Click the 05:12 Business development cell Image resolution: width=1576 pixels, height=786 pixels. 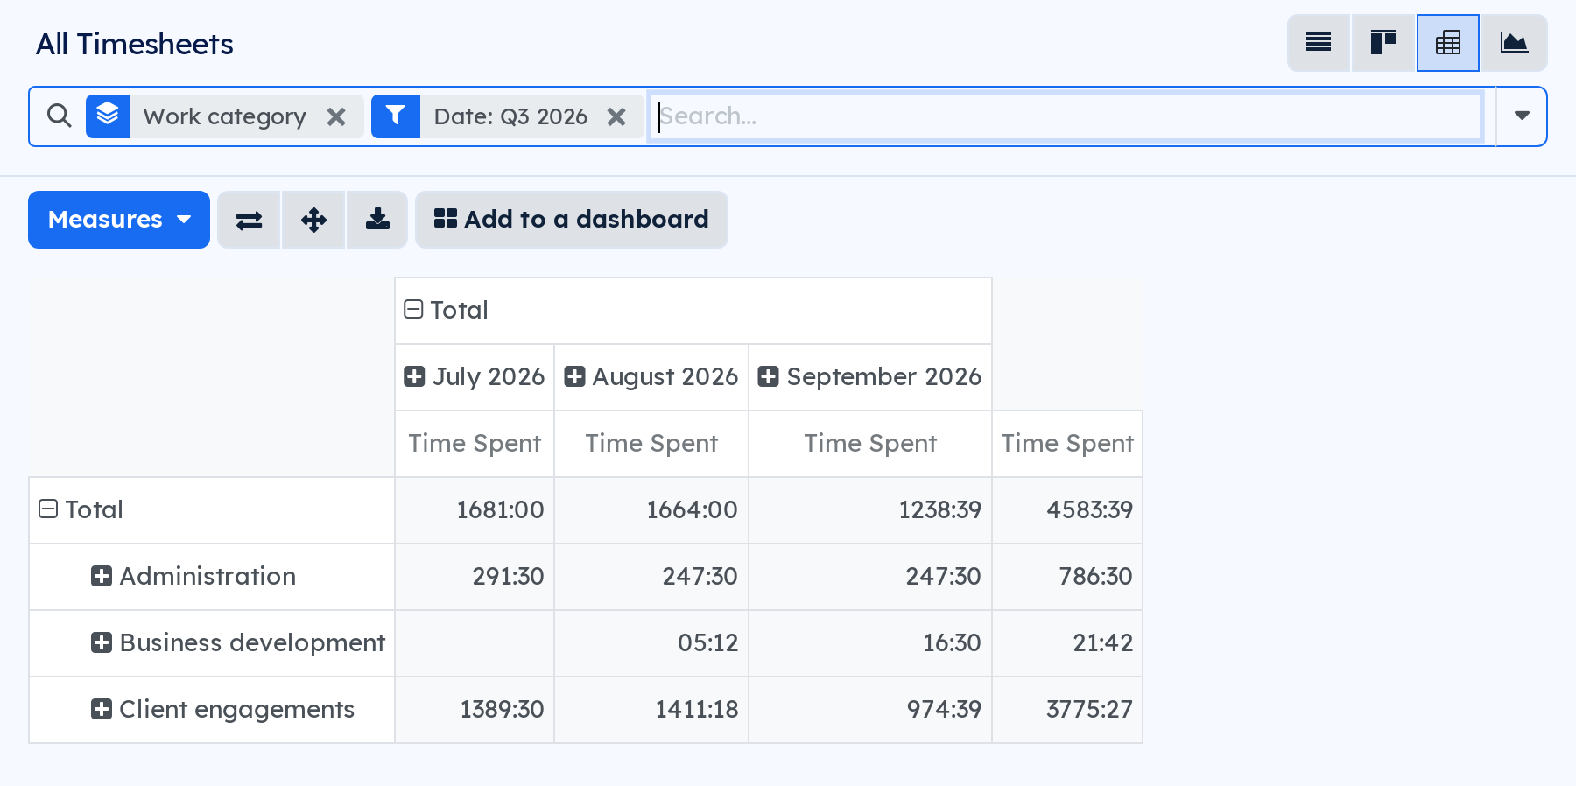click(x=651, y=643)
